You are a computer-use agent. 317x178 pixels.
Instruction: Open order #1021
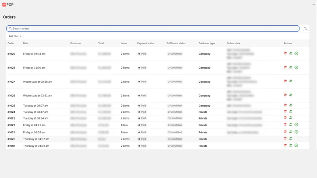click(x=11, y=133)
